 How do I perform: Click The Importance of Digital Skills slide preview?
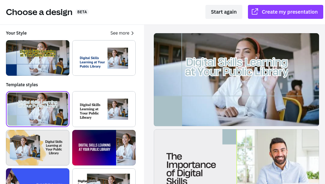236,157
